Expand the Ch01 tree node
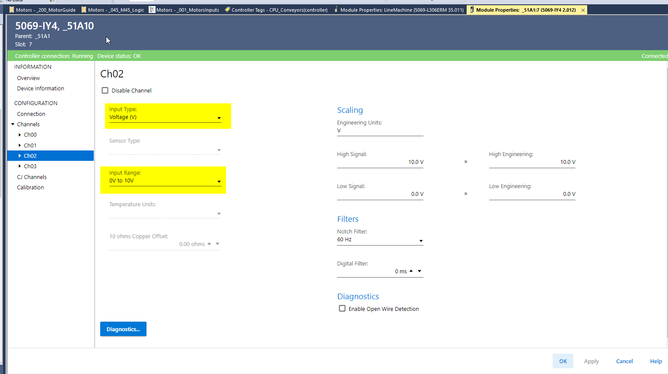 click(x=20, y=146)
